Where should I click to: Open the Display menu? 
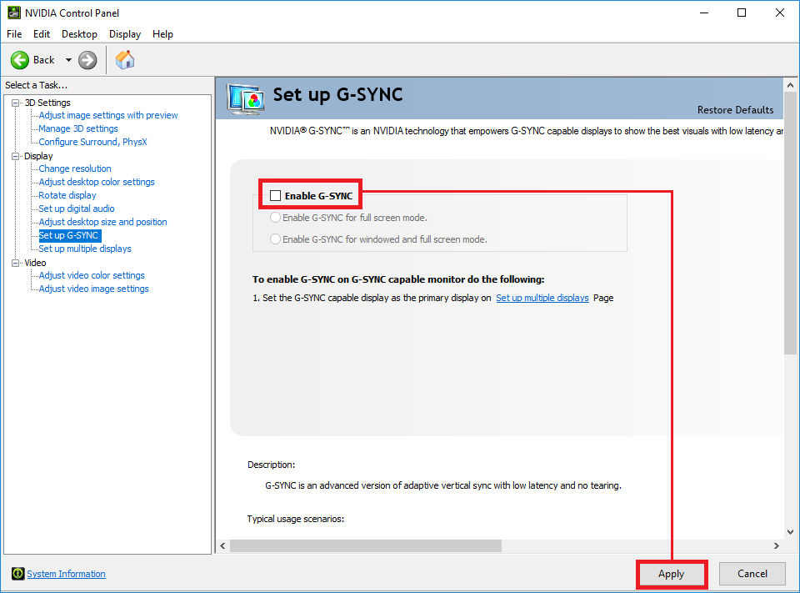pos(124,34)
